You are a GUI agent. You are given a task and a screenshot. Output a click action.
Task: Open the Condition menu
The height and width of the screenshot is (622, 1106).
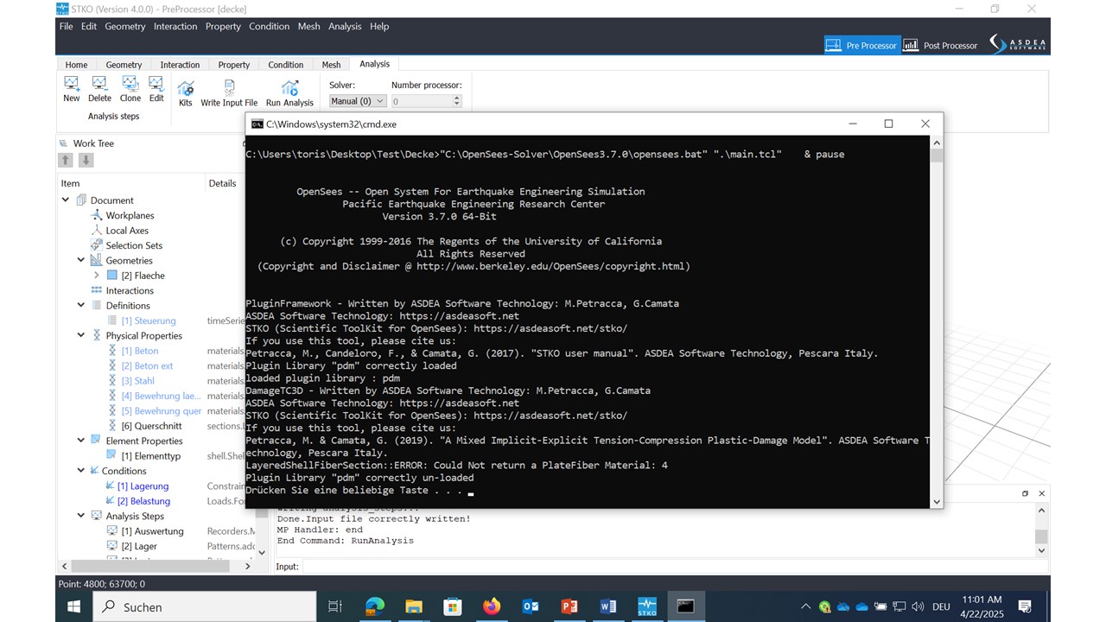(269, 26)
